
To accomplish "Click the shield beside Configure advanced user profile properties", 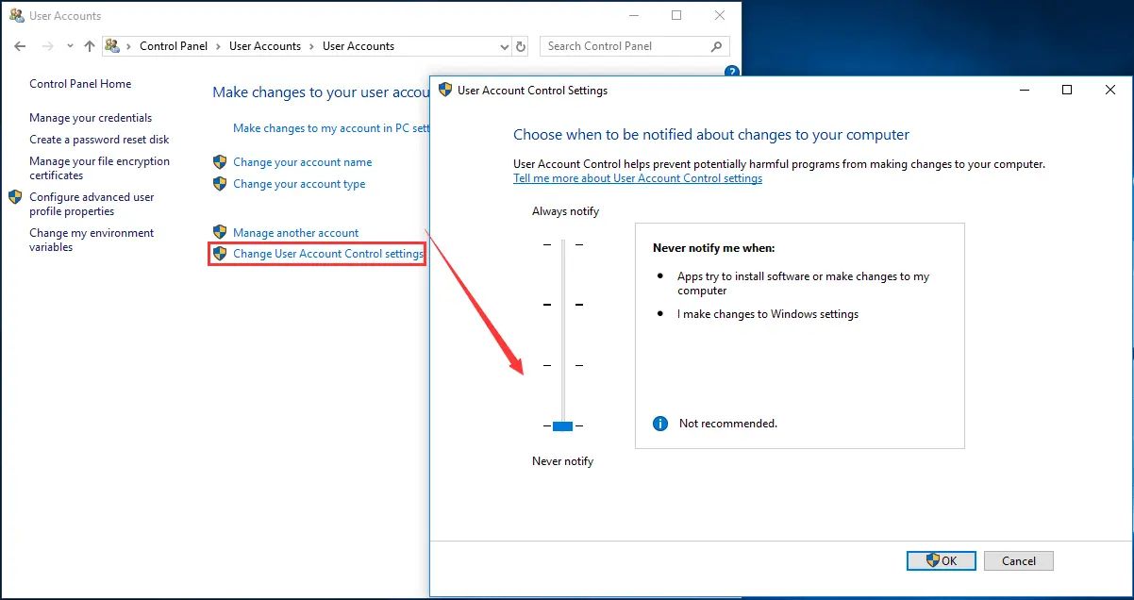I will click(15, 198).
